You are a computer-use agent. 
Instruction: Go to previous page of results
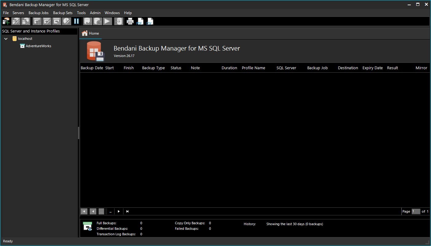(93, 211)
